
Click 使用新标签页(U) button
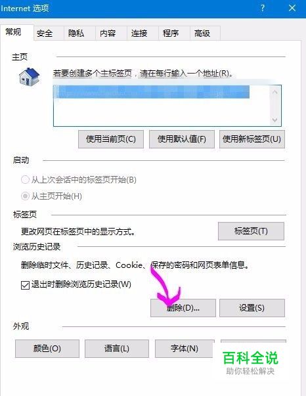point(252,139)
